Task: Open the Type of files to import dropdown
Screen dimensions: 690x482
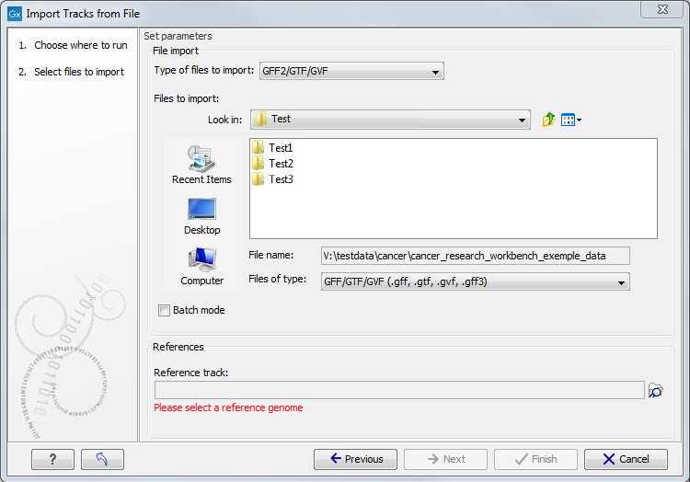Action: click(x=345, y=72)
